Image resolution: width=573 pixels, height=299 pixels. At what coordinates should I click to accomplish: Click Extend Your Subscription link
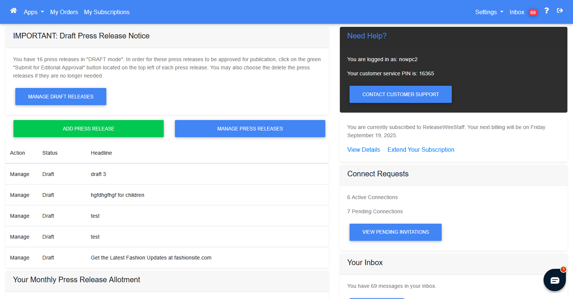[x=421, y=149]
